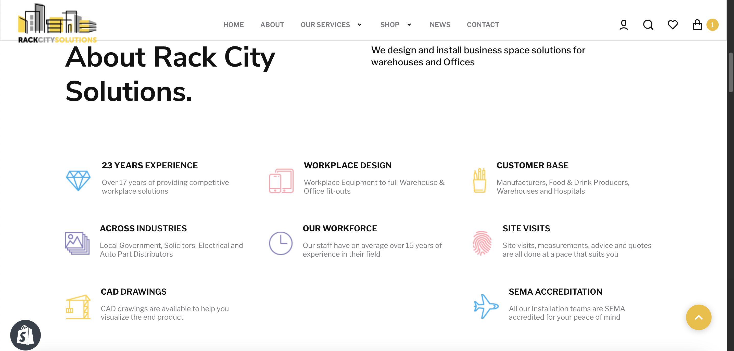Click the purple clock Our Workforce icon
The image size is (734, 351).
[x=281, y=243]
